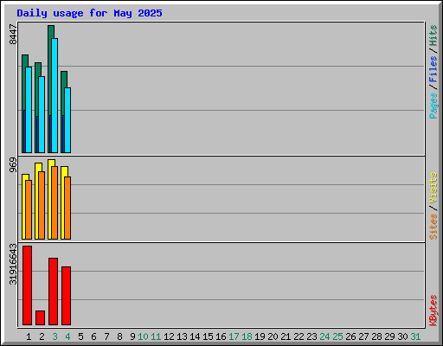Click the Pages legend label
Image resolution: width=443 pixels, height=346 pixels.
click(433, 106)
